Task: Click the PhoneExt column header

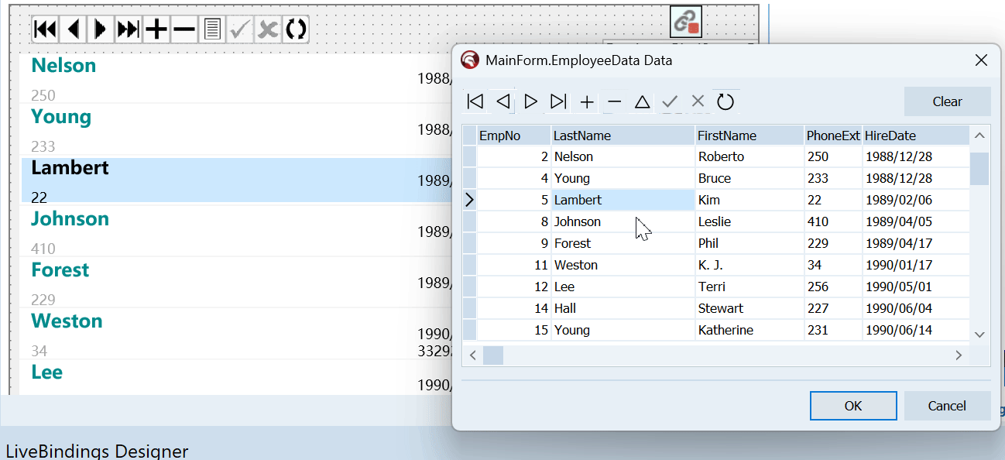Action: 833,136
